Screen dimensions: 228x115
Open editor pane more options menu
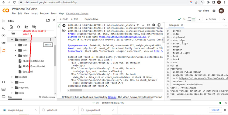225,25
